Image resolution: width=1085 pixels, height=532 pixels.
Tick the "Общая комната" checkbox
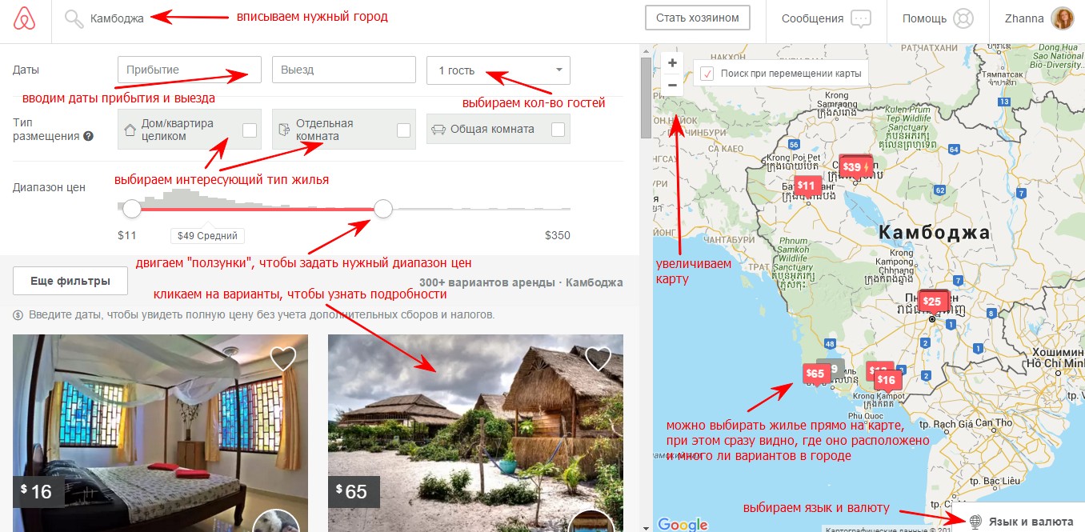point(558,129)
